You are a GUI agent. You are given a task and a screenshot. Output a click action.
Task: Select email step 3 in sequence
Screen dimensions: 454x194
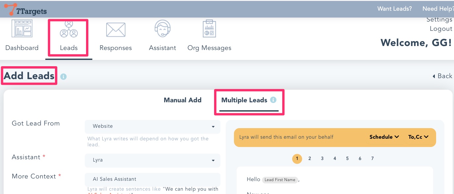(x=322, y=159)
